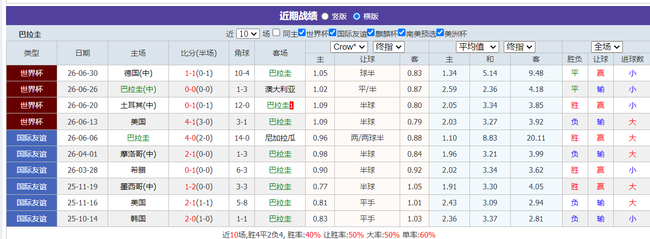Click the 土耳其(中) home team link

pyautogui.click(x=138, y=105)
